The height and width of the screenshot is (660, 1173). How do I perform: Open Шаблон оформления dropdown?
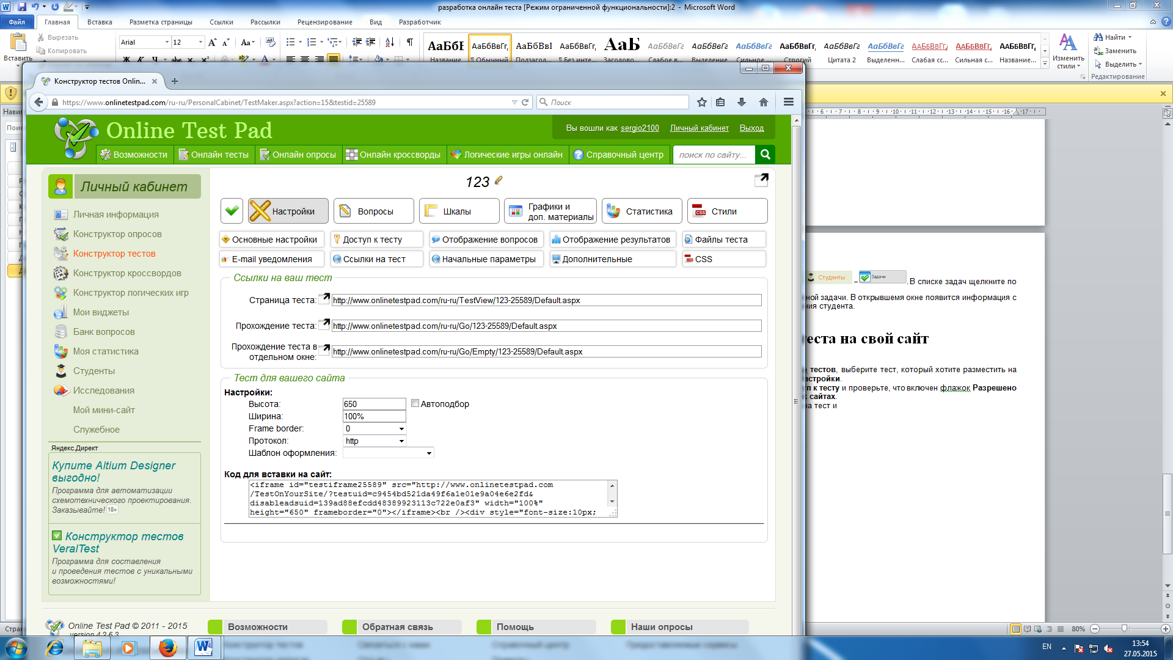pos(389,453)
